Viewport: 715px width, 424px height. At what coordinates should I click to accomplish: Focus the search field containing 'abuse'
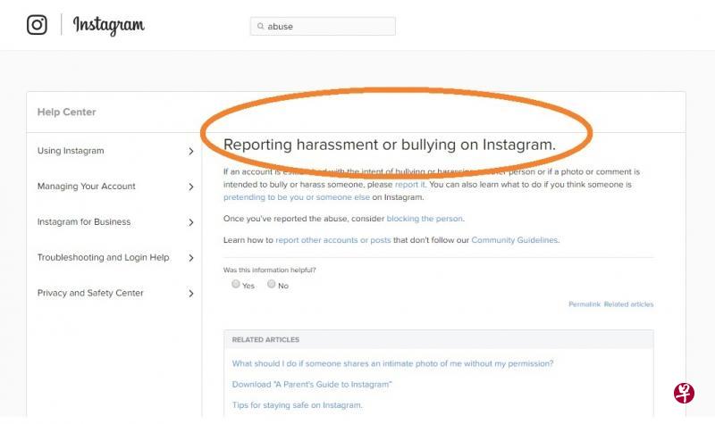[x=323, y=26]
